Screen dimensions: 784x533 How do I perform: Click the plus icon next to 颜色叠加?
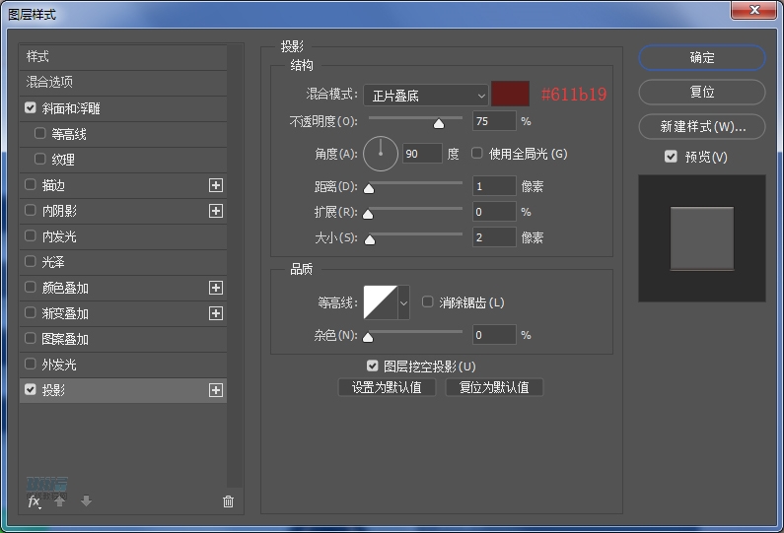click(x=216, y=288)
